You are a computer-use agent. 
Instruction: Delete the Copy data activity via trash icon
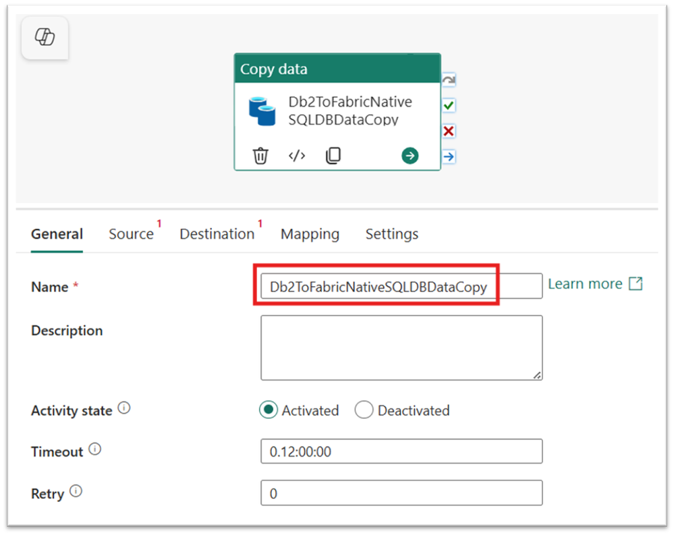pyautogui.click(x=260, y=156)
